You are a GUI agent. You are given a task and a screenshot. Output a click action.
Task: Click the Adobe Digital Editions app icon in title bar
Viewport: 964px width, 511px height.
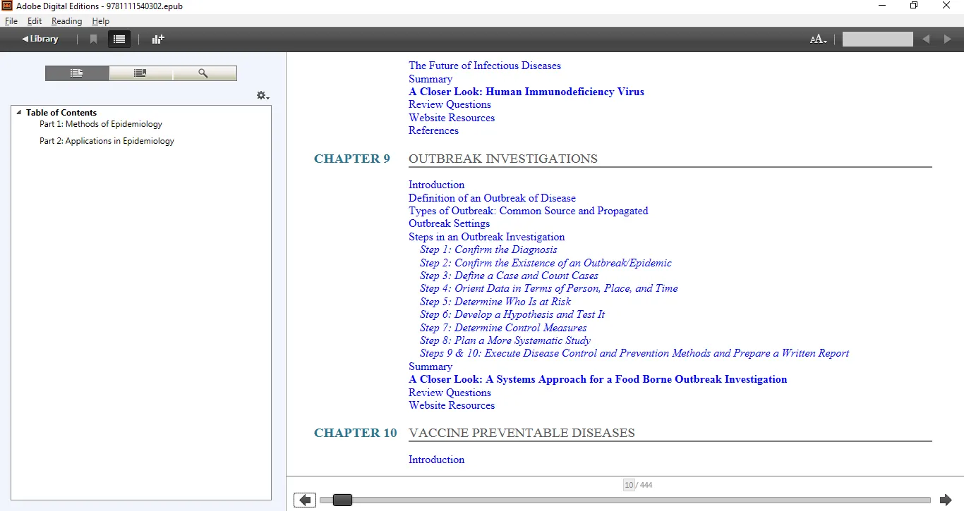7,6
